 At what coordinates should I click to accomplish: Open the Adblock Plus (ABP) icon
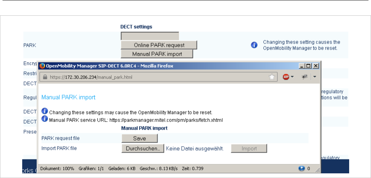pyautogui.click(x=286, y=77)
